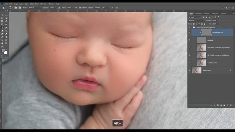Open the layer Fill dropdown arrow
The image size is (235, 132).
tap(218, 24)
